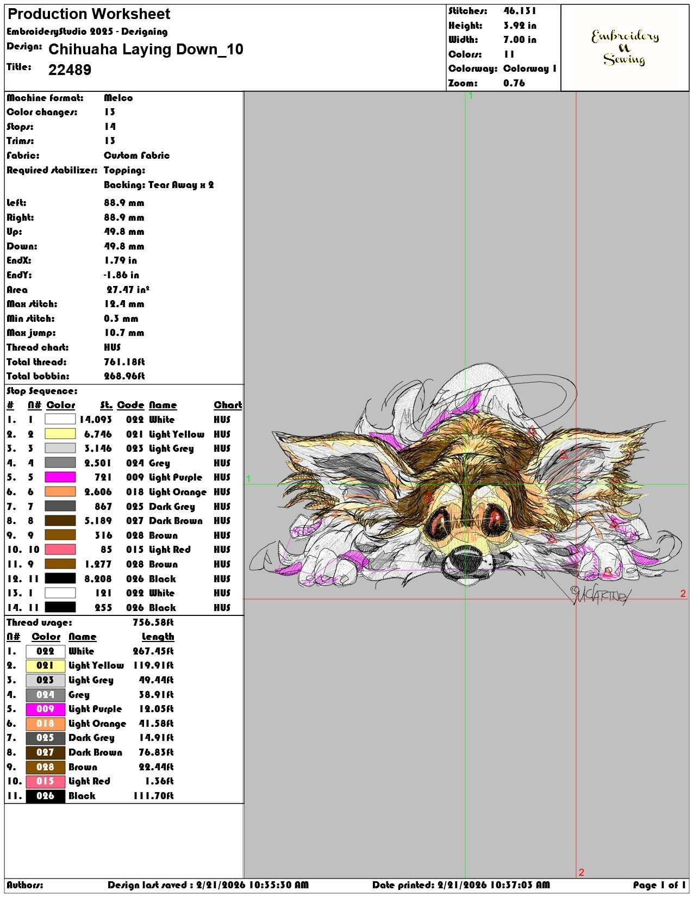Click Grey swatch in stop sequence row 4
Screen dimensions: 693x897
[60, 463]
